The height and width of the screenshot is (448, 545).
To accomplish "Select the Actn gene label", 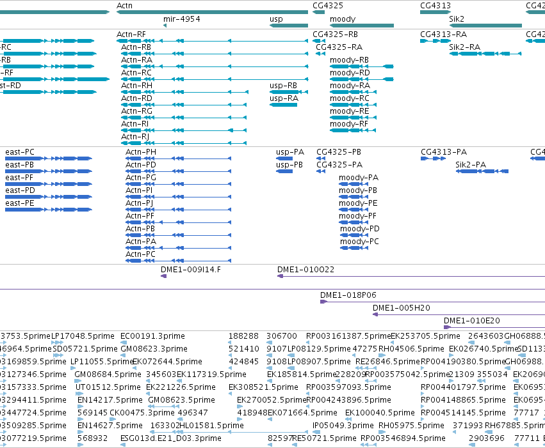I will click(x=124, y=6).
